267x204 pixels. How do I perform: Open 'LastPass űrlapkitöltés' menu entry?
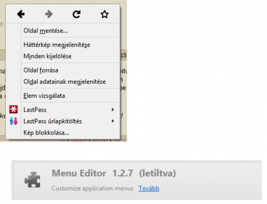pyautogui.click(x=62, y=121)
